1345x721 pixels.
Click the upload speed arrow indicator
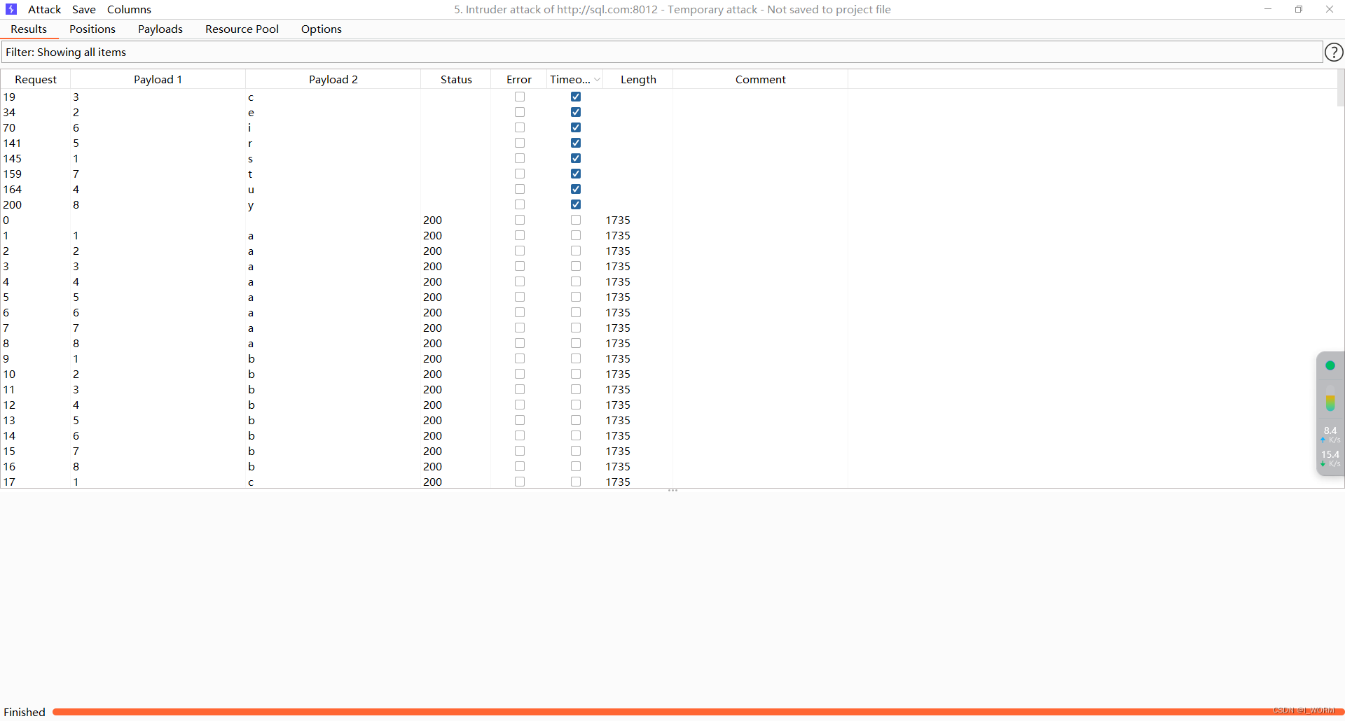pos(1323,440)
